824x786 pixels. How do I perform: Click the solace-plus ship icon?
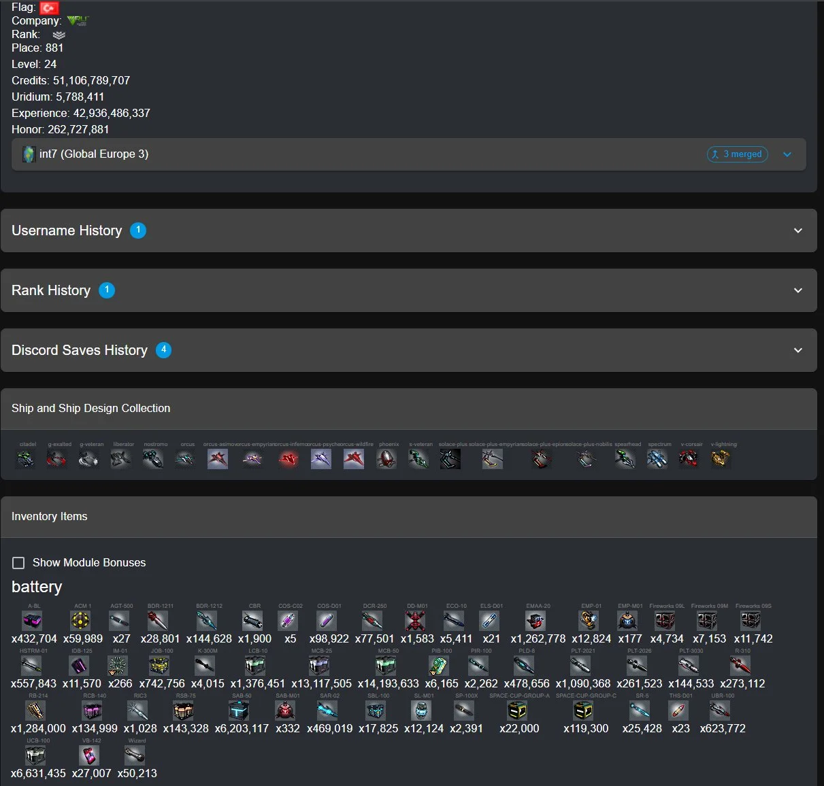coord(450,460)
